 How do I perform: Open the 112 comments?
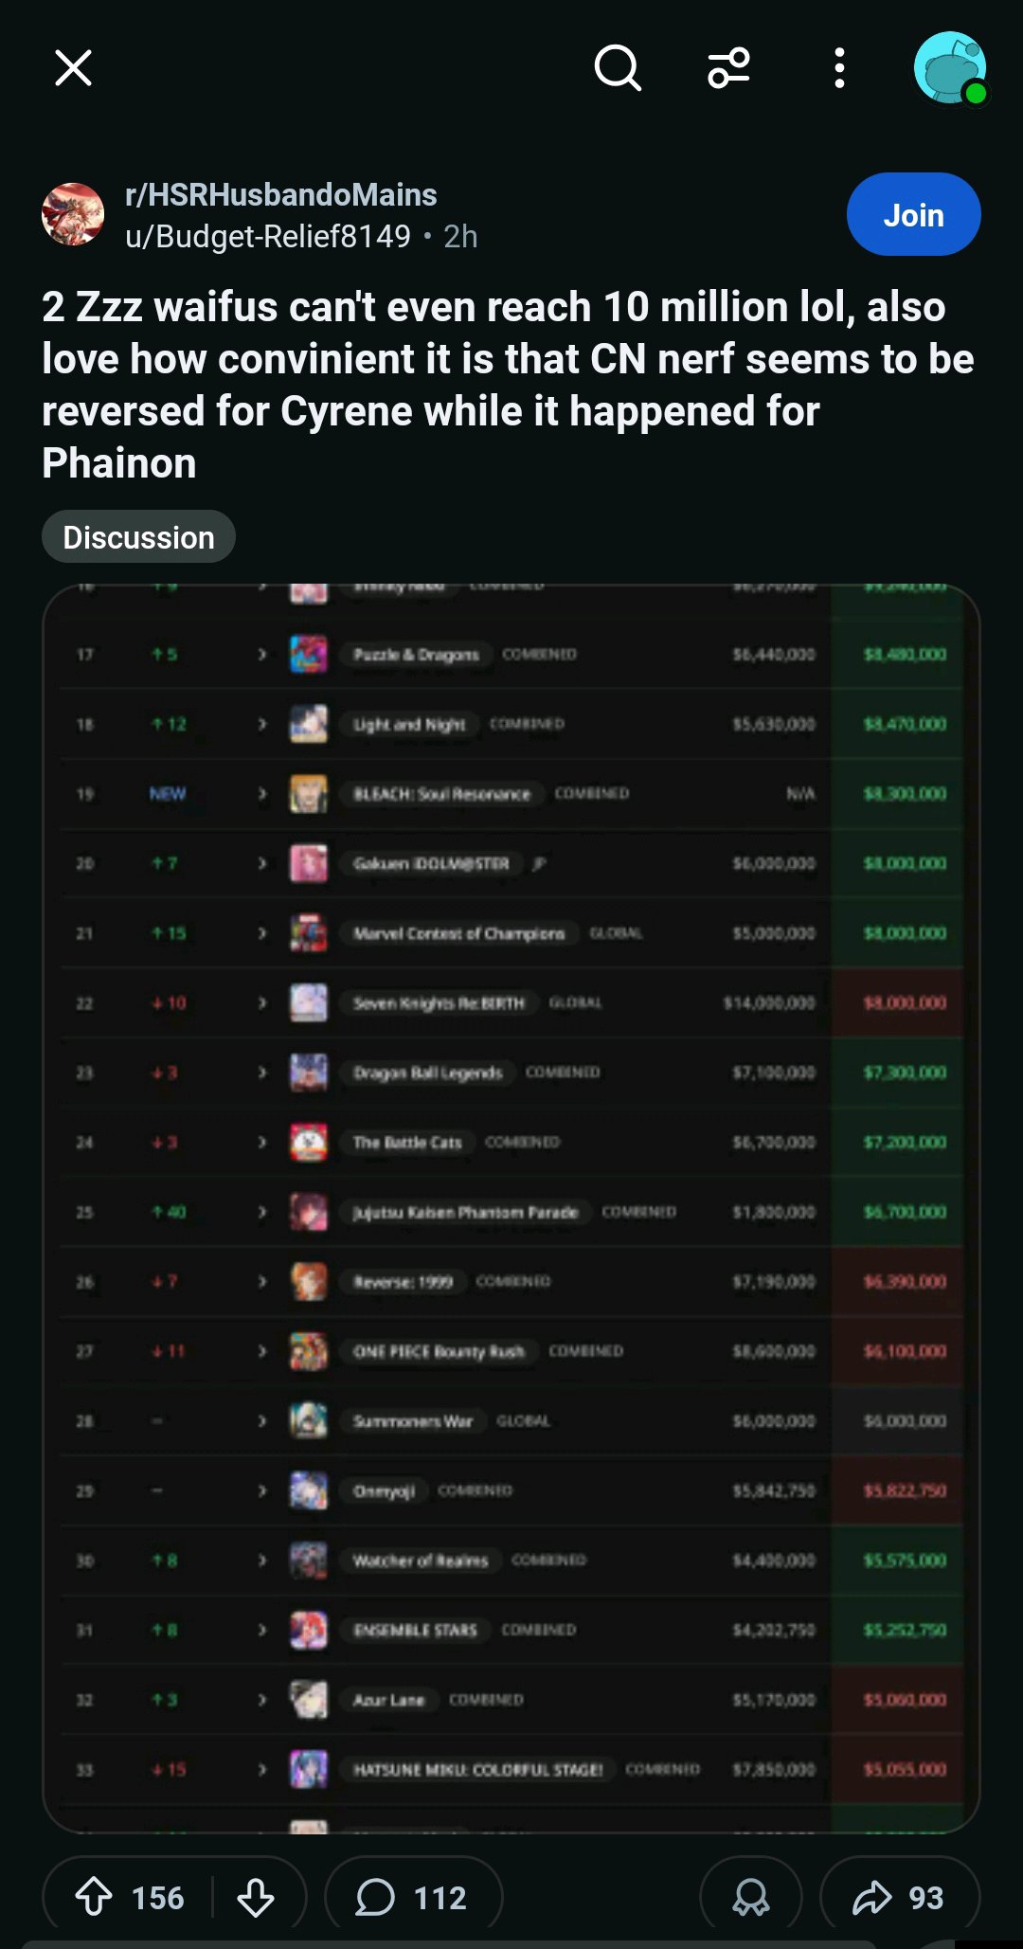413,1897
